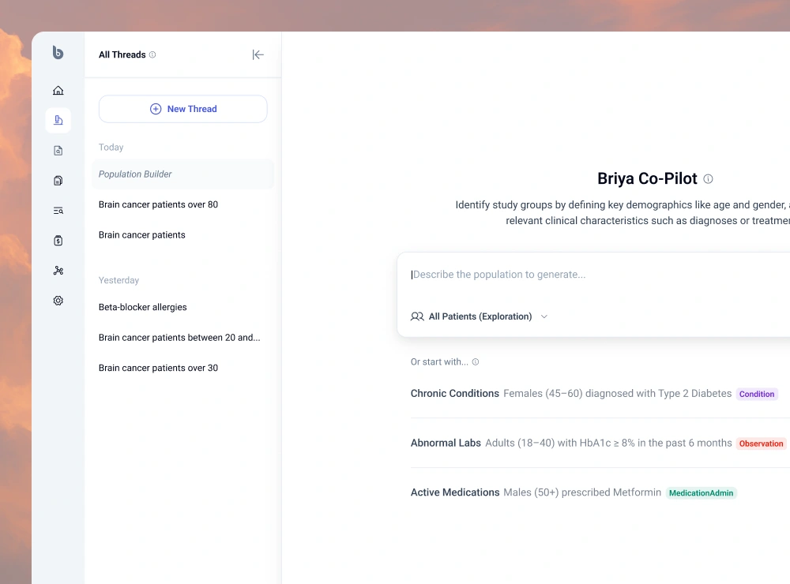Click the Briya logo icon

[58, 53]
